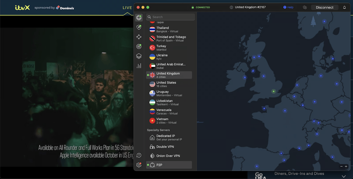The image size is (353, 179).
Task: Select United States 16 cities entry
Action: [169, 84]
